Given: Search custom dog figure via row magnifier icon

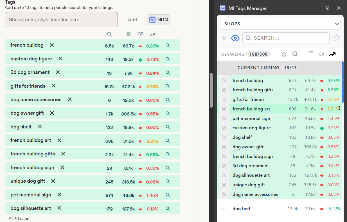Looking at the screenshot, I should click(x=168, y=59).
